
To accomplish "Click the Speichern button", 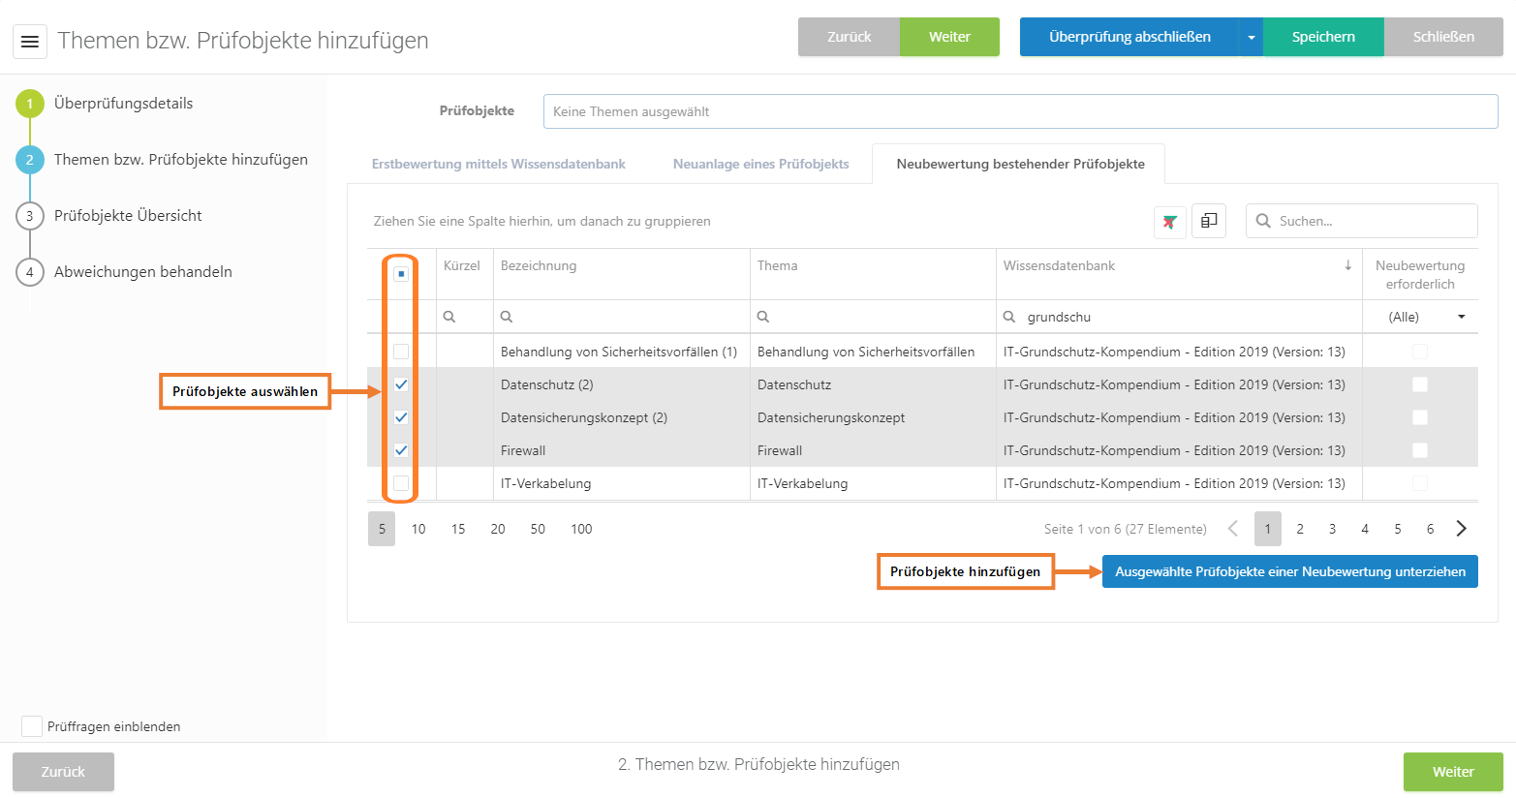I will point(1322,37).
